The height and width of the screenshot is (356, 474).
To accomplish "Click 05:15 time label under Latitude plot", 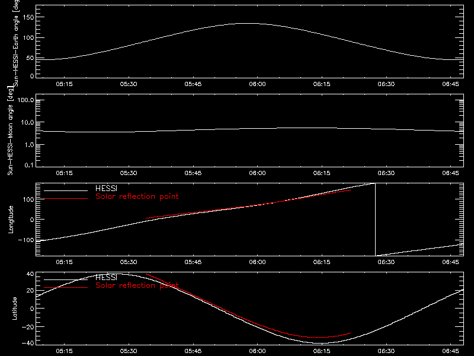I will point(65,351).
